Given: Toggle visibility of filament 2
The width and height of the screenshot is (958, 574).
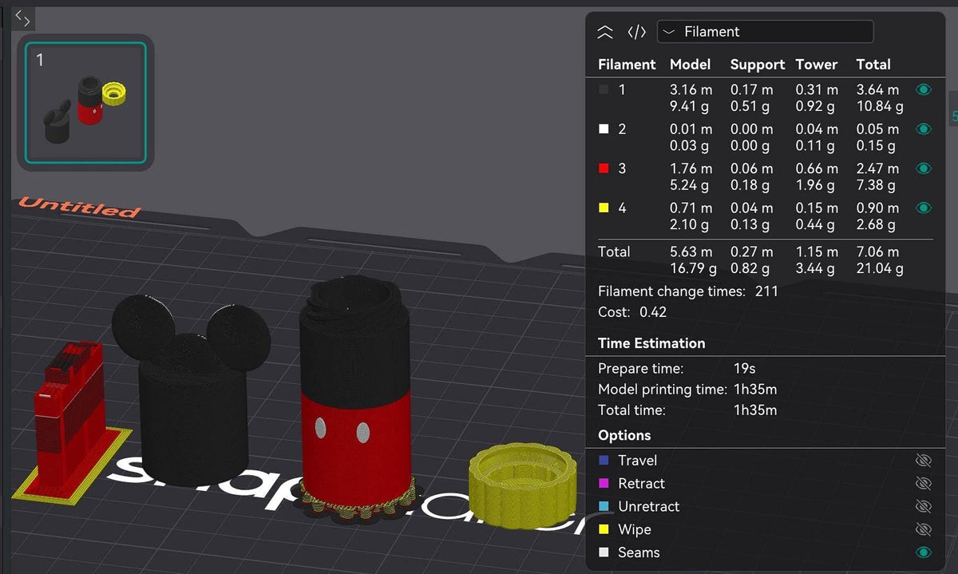Looking at the screenshot, I should pos(924,129).
